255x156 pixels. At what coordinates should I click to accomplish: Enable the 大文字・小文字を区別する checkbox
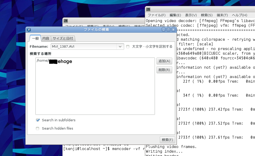(x=128, y=47)
